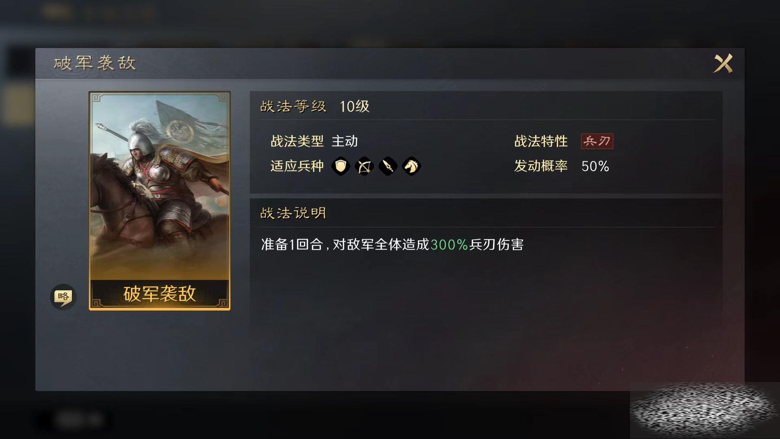Click the 适应兵种 label
This screenshot has width=780, height=439.
coord(297,166)
